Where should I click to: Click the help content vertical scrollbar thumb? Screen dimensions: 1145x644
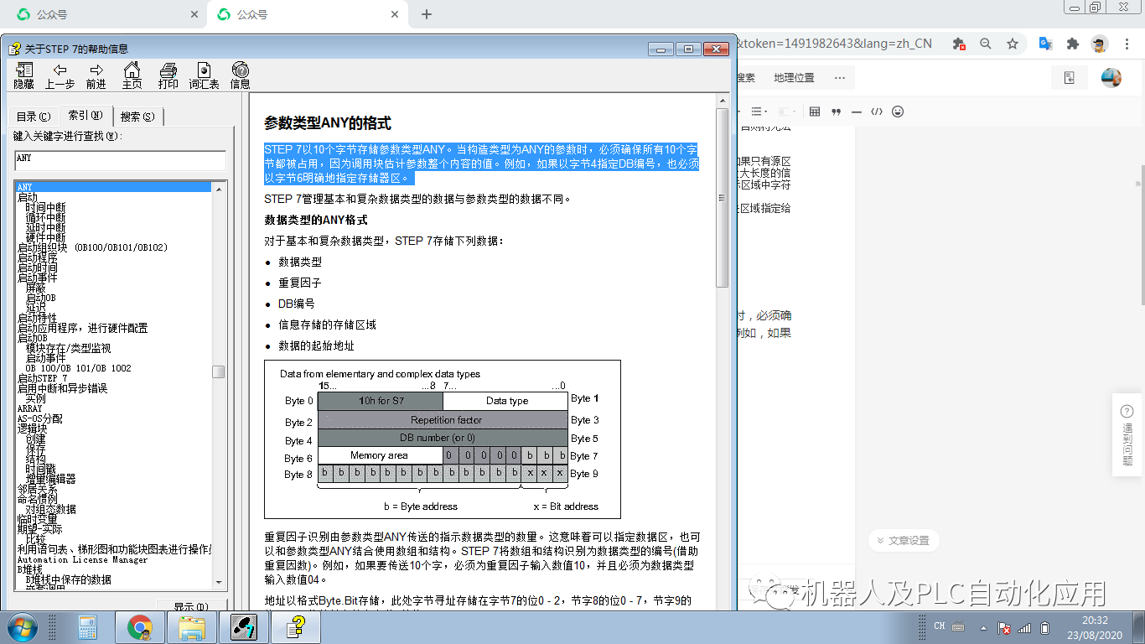pos(722,197)
